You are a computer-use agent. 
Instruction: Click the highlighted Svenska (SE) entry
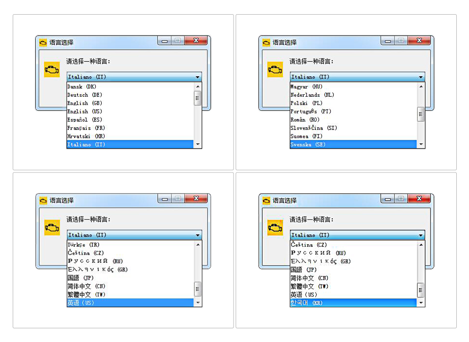coord(353,145)
